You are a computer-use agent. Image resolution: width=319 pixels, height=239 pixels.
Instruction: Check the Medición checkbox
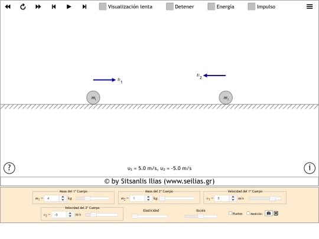pos(248,213)
